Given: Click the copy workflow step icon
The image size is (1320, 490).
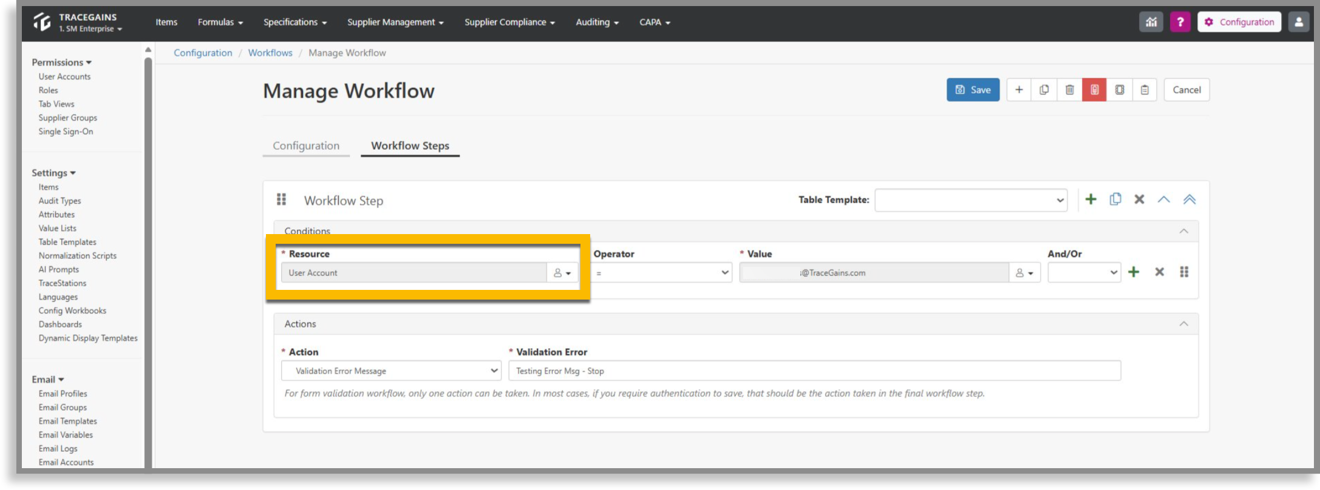Looking at the screenshot, I should click(1115, 200).
